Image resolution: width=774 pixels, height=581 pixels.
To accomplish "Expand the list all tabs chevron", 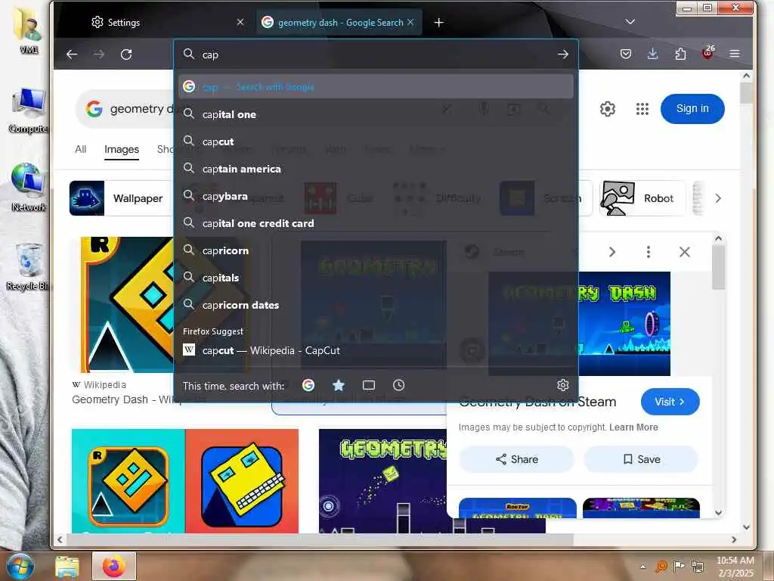I will pos(630,22).
